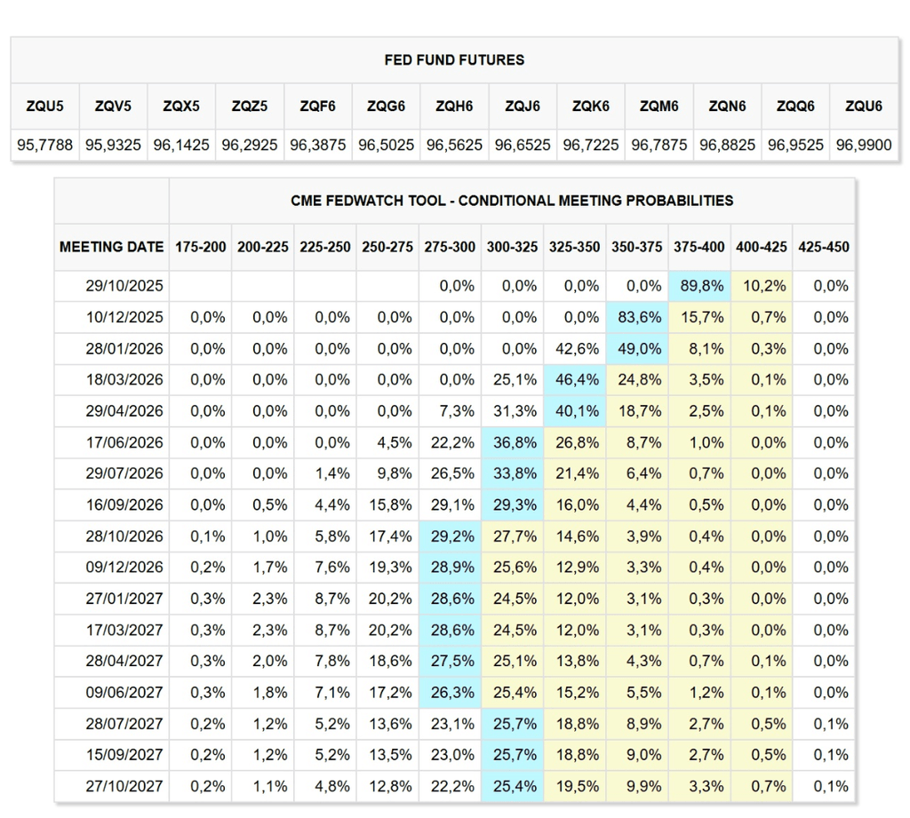Select the 29/10/2025 meeting date row
This screenshot has height=818, width=910.
(x=124, y=287)
